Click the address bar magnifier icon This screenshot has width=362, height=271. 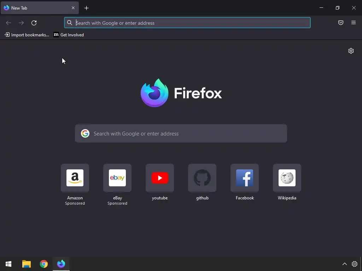pyautogui.click(x=70, y=23)
